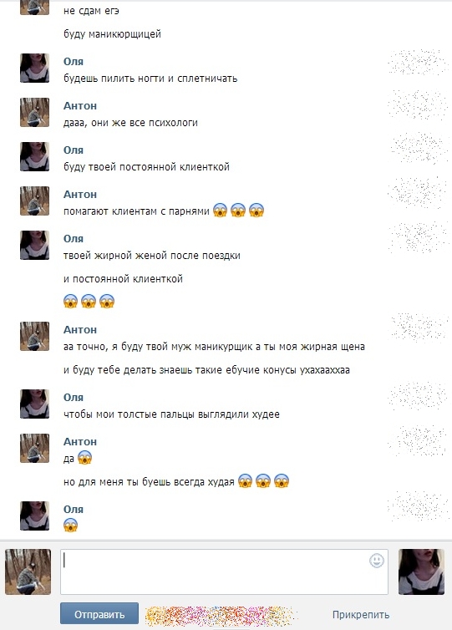Click the Отправить send button
452x630 pixels.
(x=99, y=614)
